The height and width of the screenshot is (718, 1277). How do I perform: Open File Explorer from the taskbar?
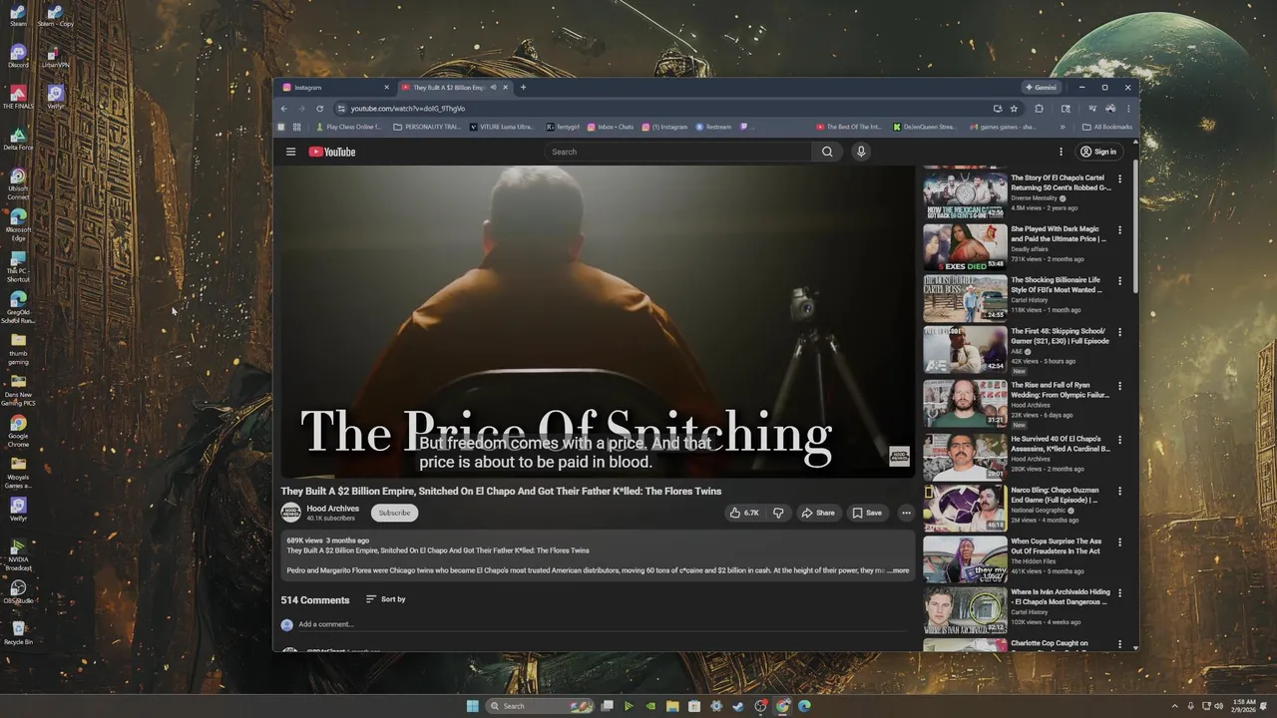672,706
